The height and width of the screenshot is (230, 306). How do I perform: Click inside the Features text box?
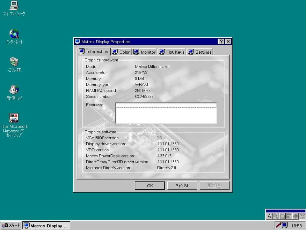[x=166, y=113]
